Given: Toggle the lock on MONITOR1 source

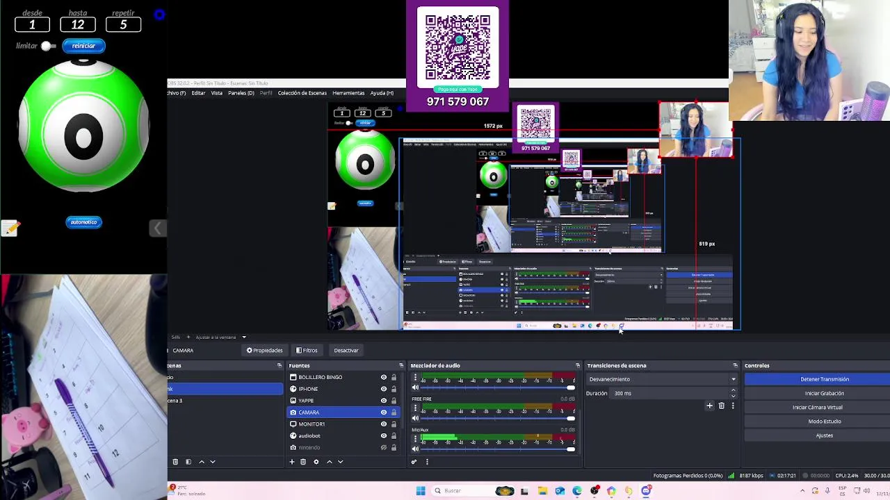Looking at the screenshot, I should pyautogui.click(x=394, y=424).
